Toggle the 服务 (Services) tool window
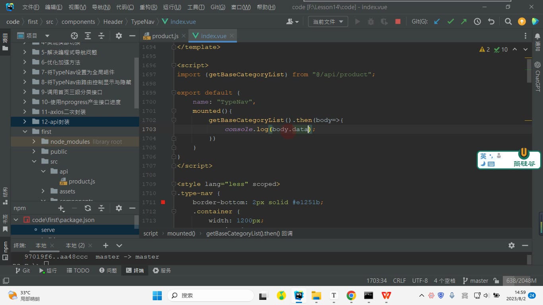543x305 pixels. (162, 270)
